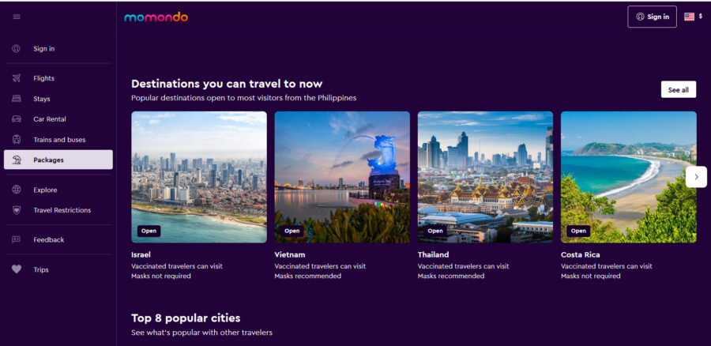The height and width of the screenshot is (346, 711).
Task: Click the Sign in button top right
Action: pos(652,17)
